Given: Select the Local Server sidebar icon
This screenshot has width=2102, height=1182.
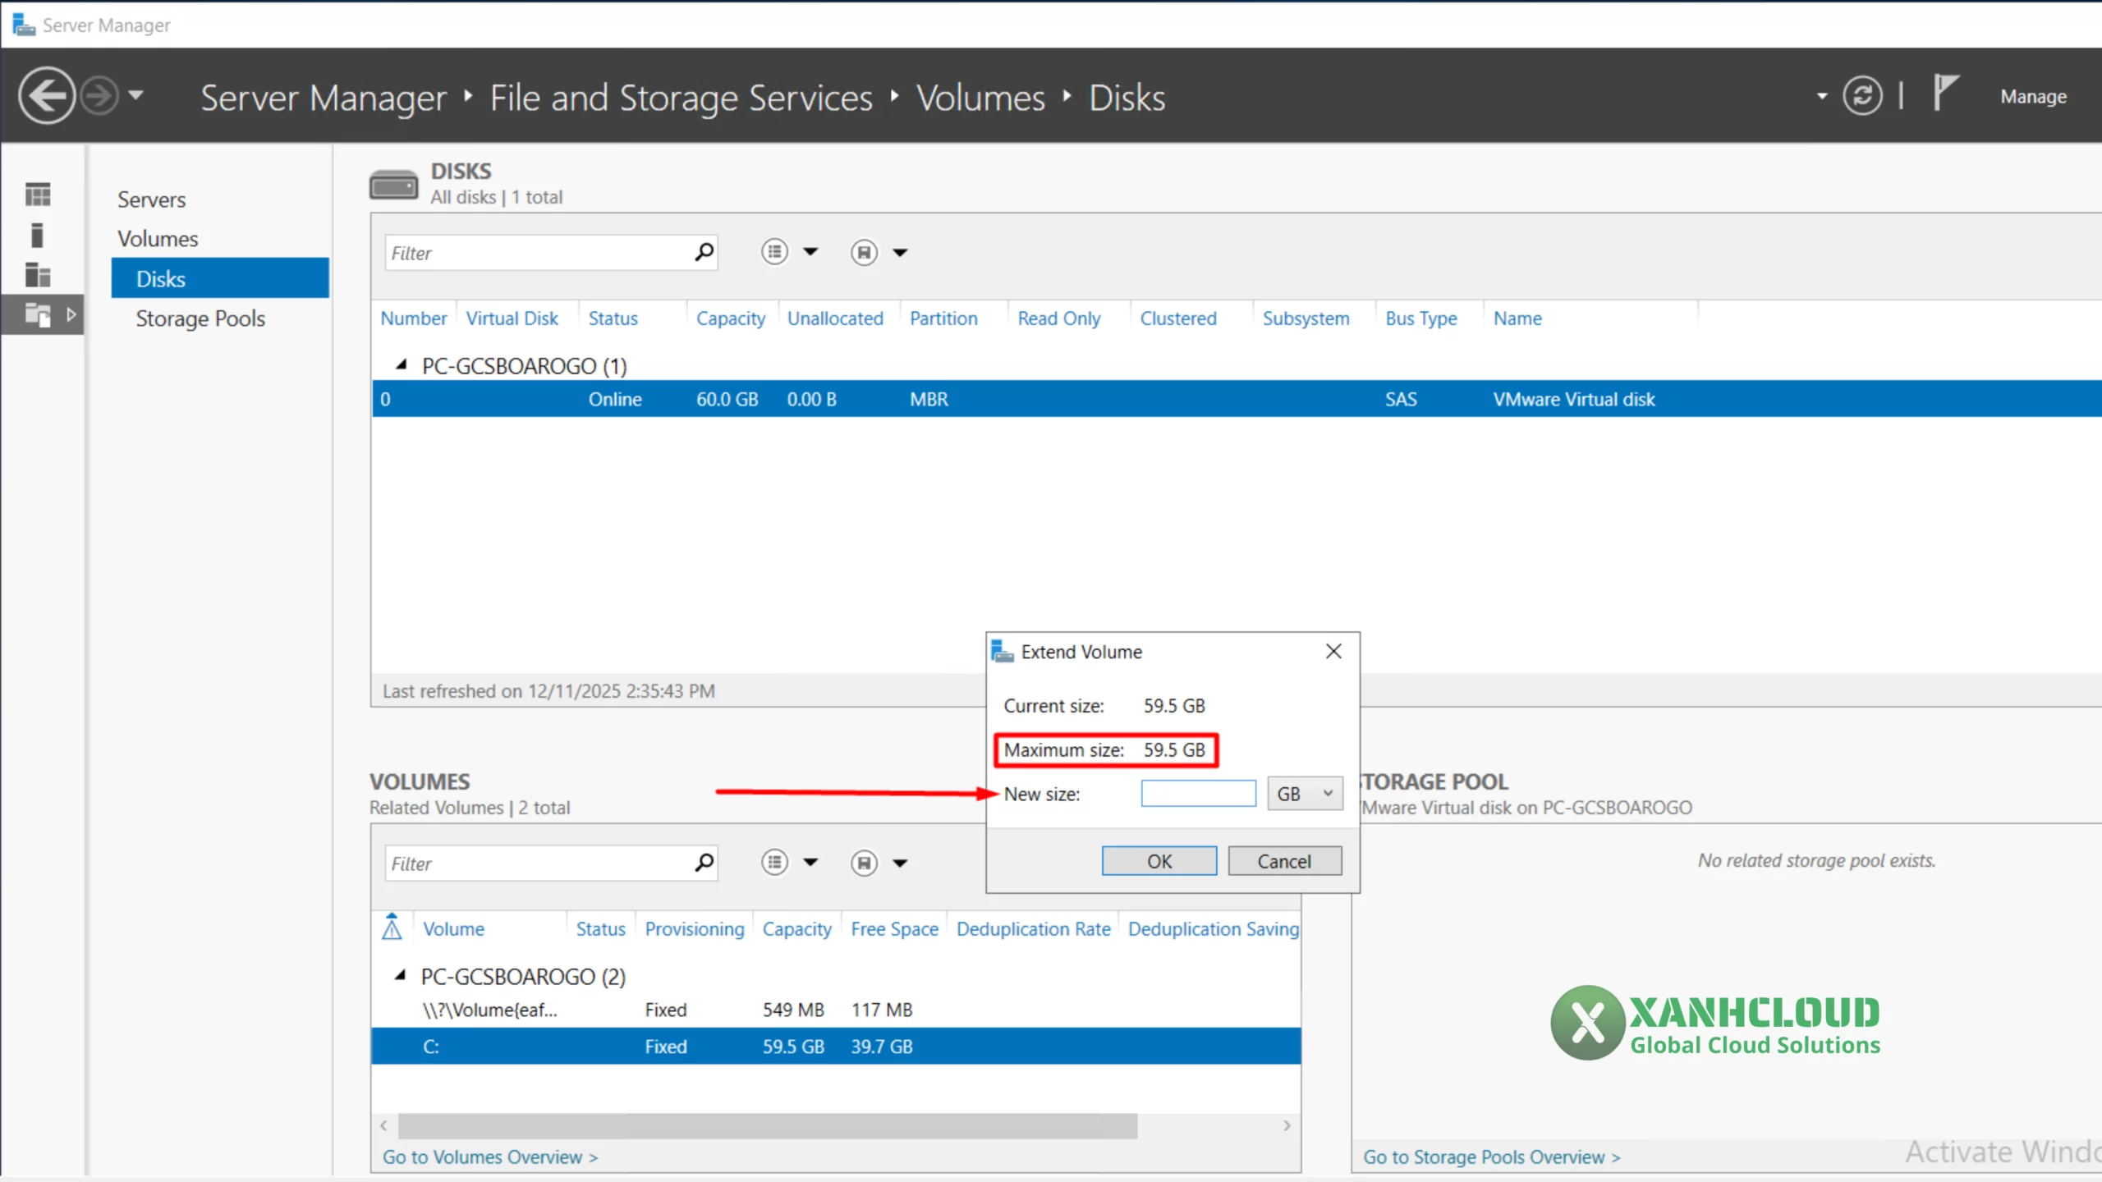Looking at the screenshot, I should click(x=37, y=236).
